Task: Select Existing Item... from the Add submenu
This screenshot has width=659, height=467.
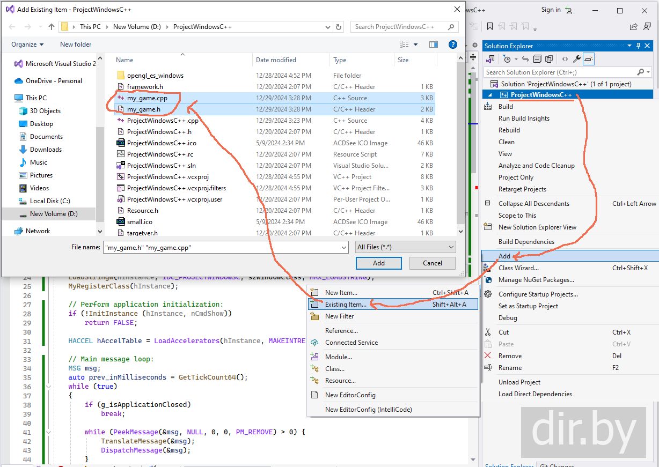Action: (346, 305)
